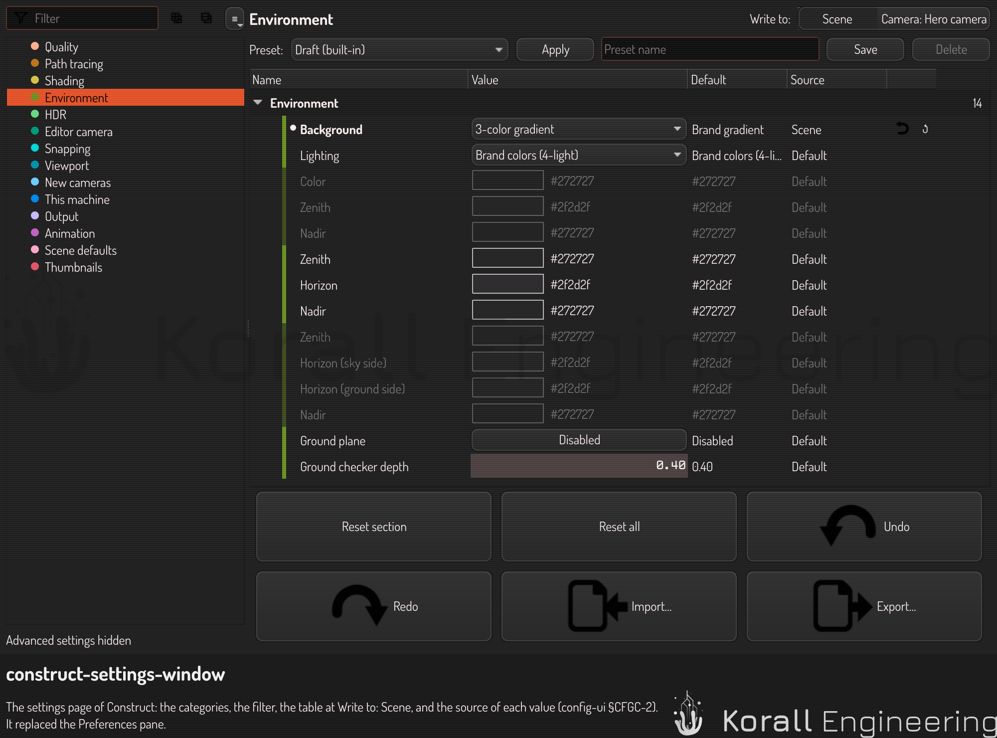Click the dark revert arrow on the Background row
997x738 pixels.
click(902, 129)
